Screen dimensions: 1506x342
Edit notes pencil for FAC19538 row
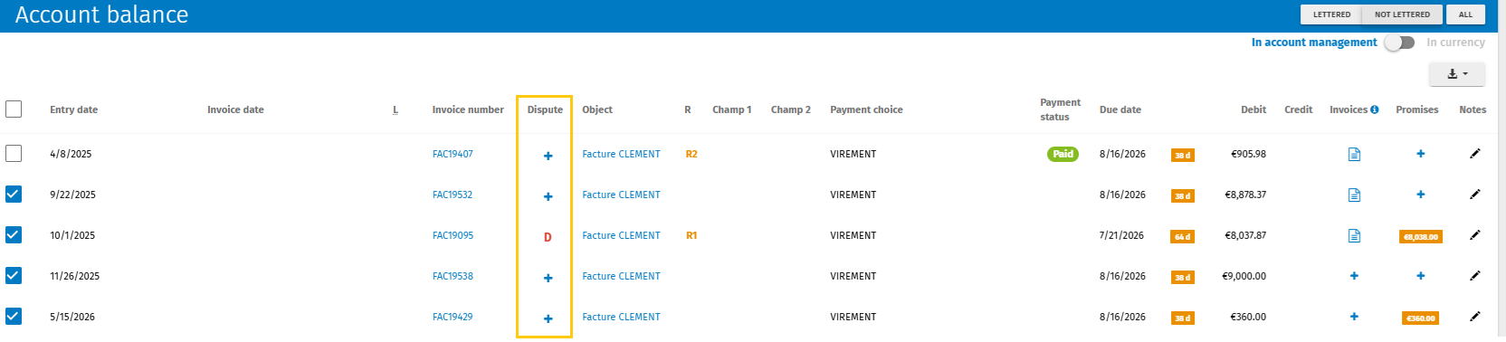pos(1474,276)
